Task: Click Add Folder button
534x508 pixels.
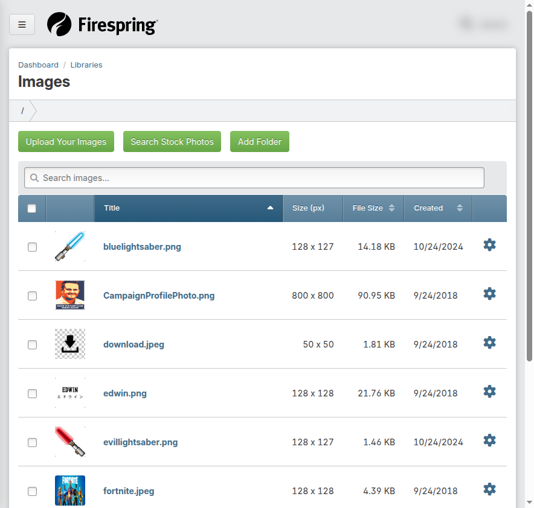Action: click(260, 141)
